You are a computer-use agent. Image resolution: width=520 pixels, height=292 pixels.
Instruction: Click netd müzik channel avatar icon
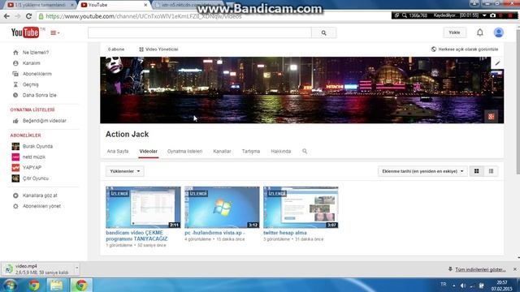[x=15, y=157]
